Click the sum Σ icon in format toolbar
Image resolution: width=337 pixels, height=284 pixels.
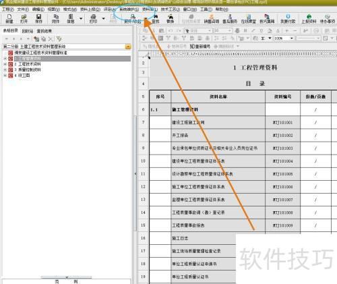point(263,38)
